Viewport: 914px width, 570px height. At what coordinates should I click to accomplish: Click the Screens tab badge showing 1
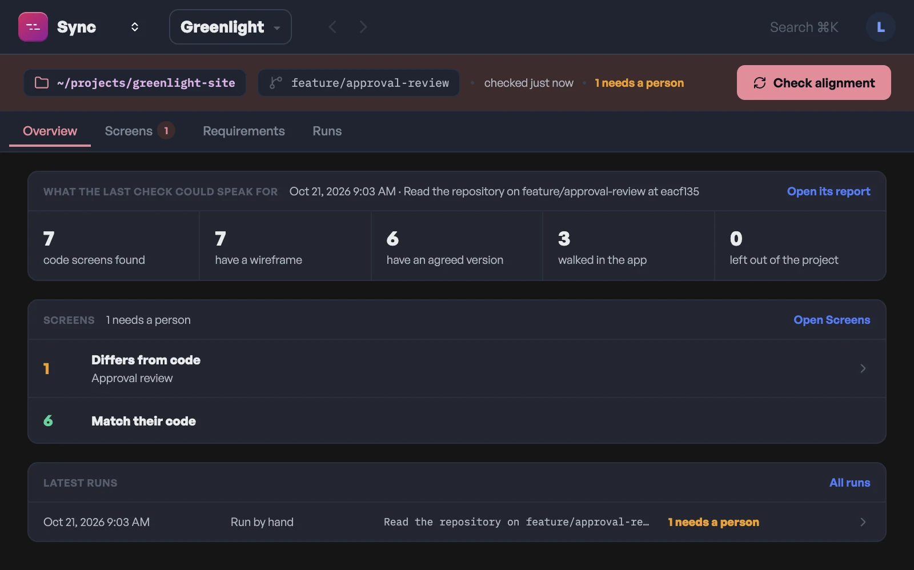point(166,131)
